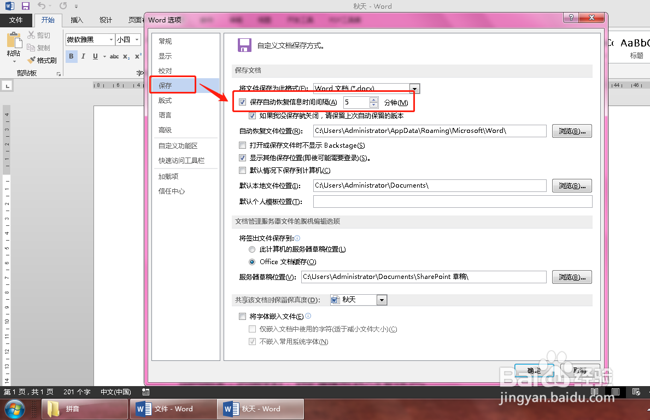Select 此计算机的服务器草稿位置 radio button
Screen dimensions: 650x420
[x=252, y=249]
